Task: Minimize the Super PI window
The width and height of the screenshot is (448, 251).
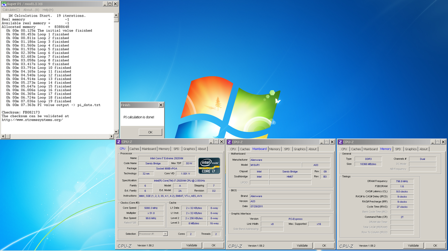Action: point(105,4)
